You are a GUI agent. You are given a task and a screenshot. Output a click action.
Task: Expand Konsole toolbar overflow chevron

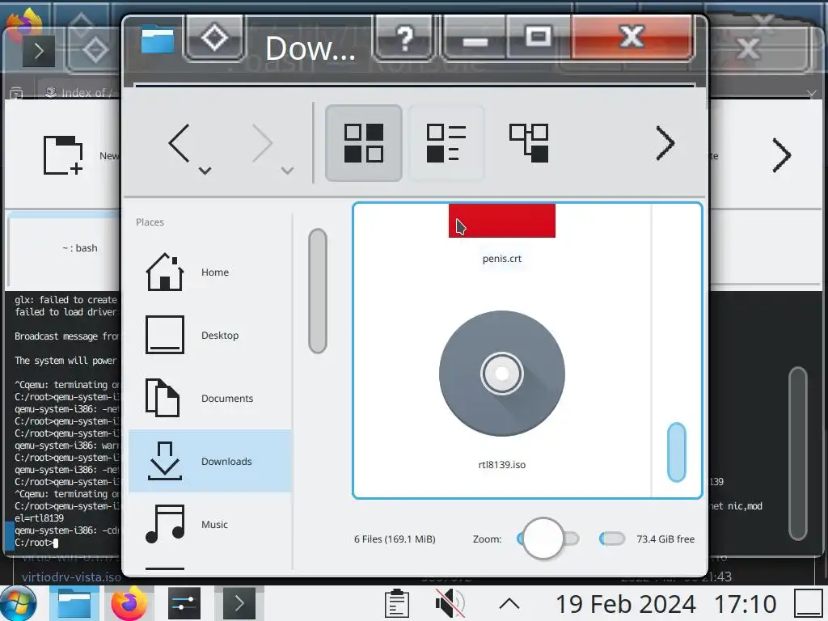tap(782, 155)
